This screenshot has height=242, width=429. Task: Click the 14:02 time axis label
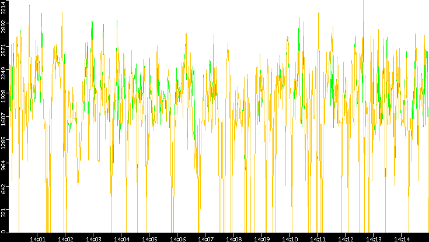click(65, 239)
